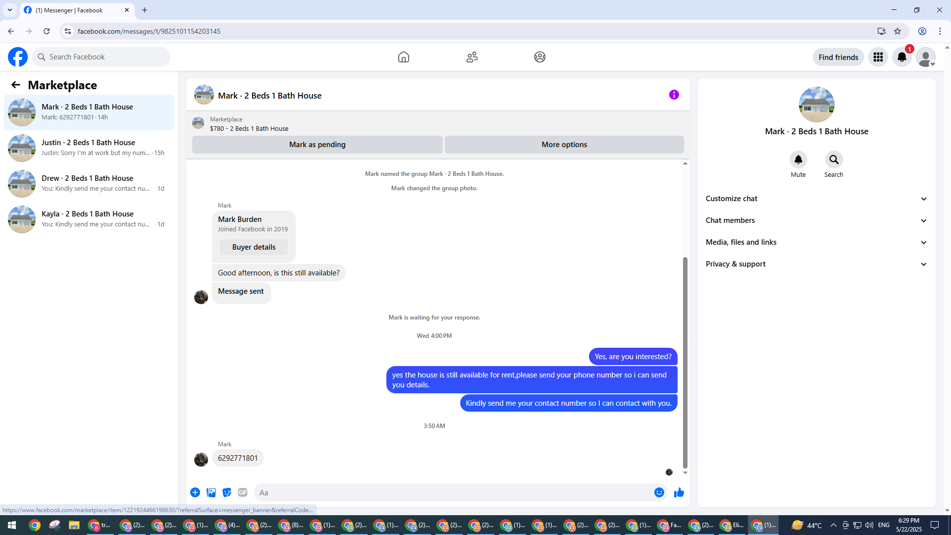The width and height of the screenshot is (951, 535).
Task: Go back in browser history
Action: 11,31
